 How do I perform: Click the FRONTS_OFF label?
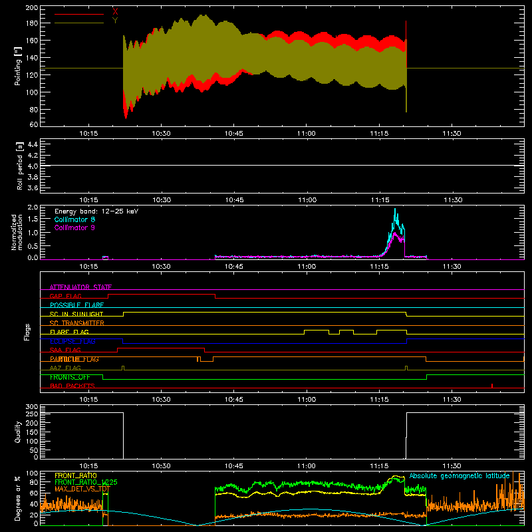tap(70, 377)
